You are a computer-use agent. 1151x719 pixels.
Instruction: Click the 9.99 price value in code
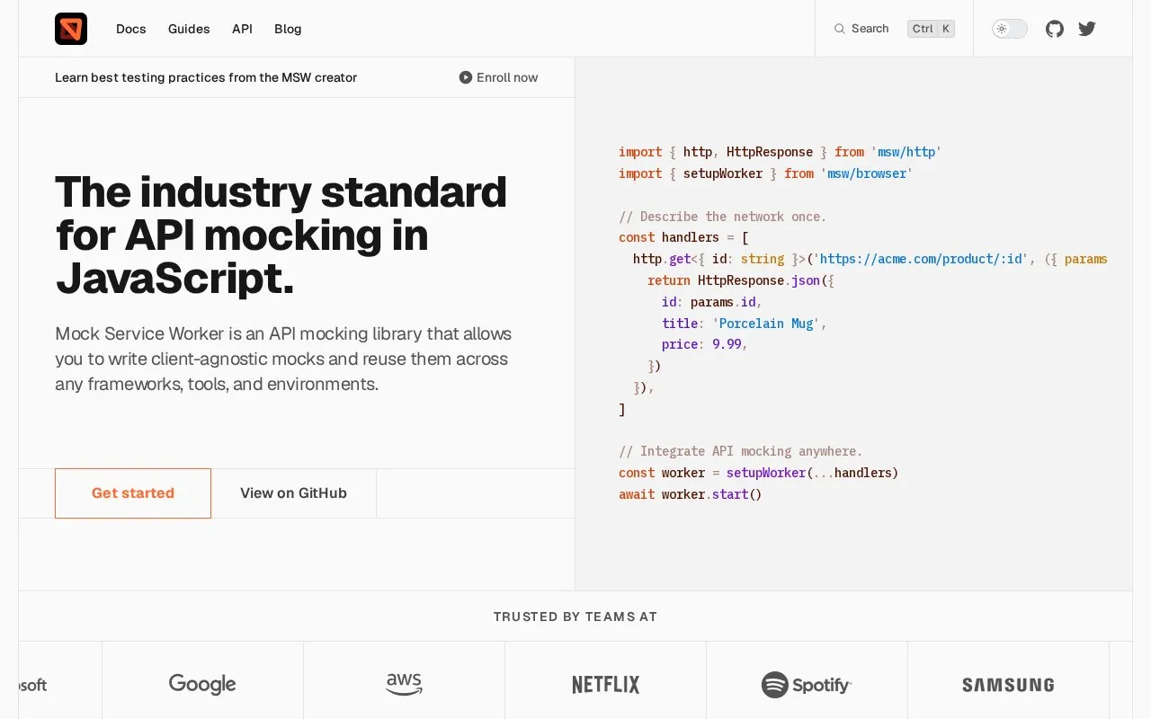tap(727, 344)
